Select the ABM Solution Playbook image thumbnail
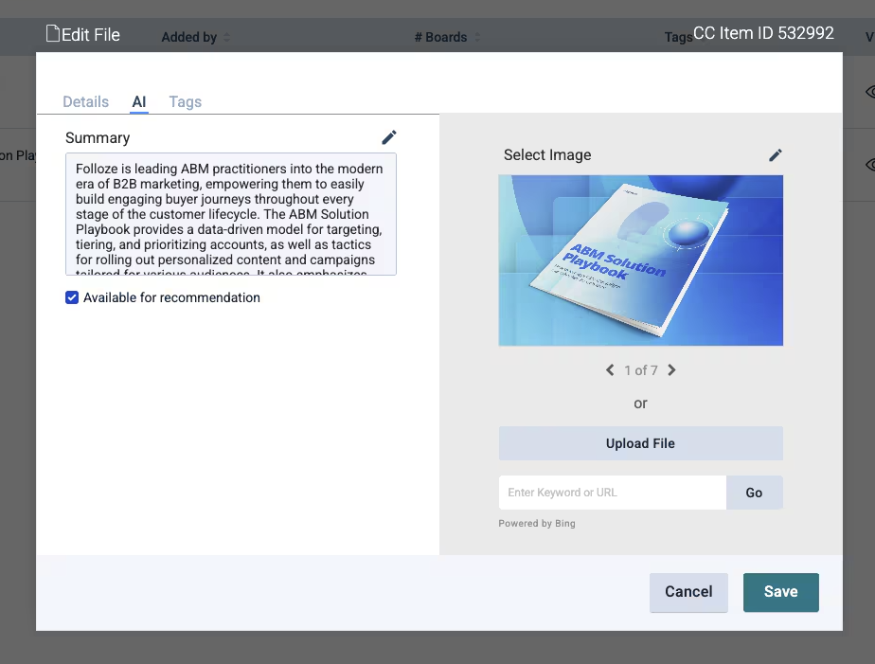 (640, 260)
